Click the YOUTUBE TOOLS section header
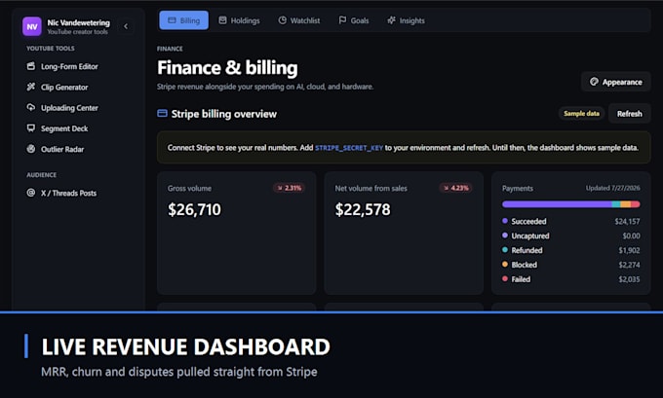663x398 pixels. (x=51, y=48)
